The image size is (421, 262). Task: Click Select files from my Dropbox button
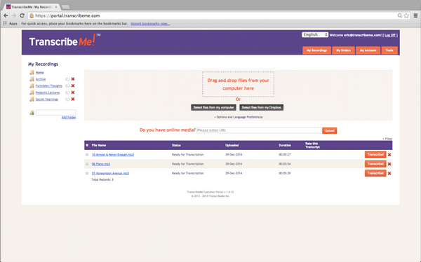[x=261, y=108]
